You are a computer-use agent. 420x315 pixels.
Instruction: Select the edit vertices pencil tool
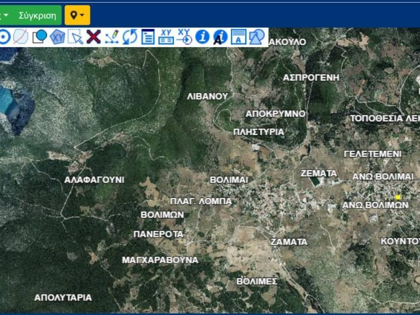[x=112, y=37]
